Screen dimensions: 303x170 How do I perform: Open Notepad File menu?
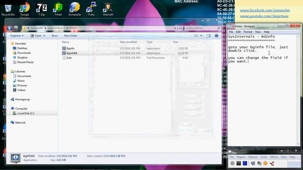231,32
